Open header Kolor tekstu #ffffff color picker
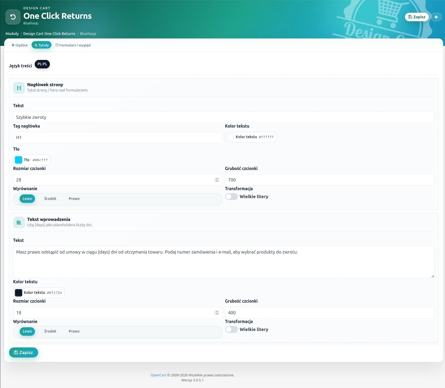Image resolution: width=445 pixels, height=388 pixels. [x=251, y=137]
